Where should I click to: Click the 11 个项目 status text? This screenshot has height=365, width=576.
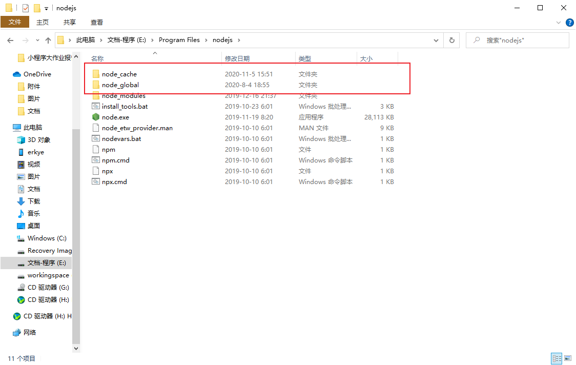[x=22, y=359]
